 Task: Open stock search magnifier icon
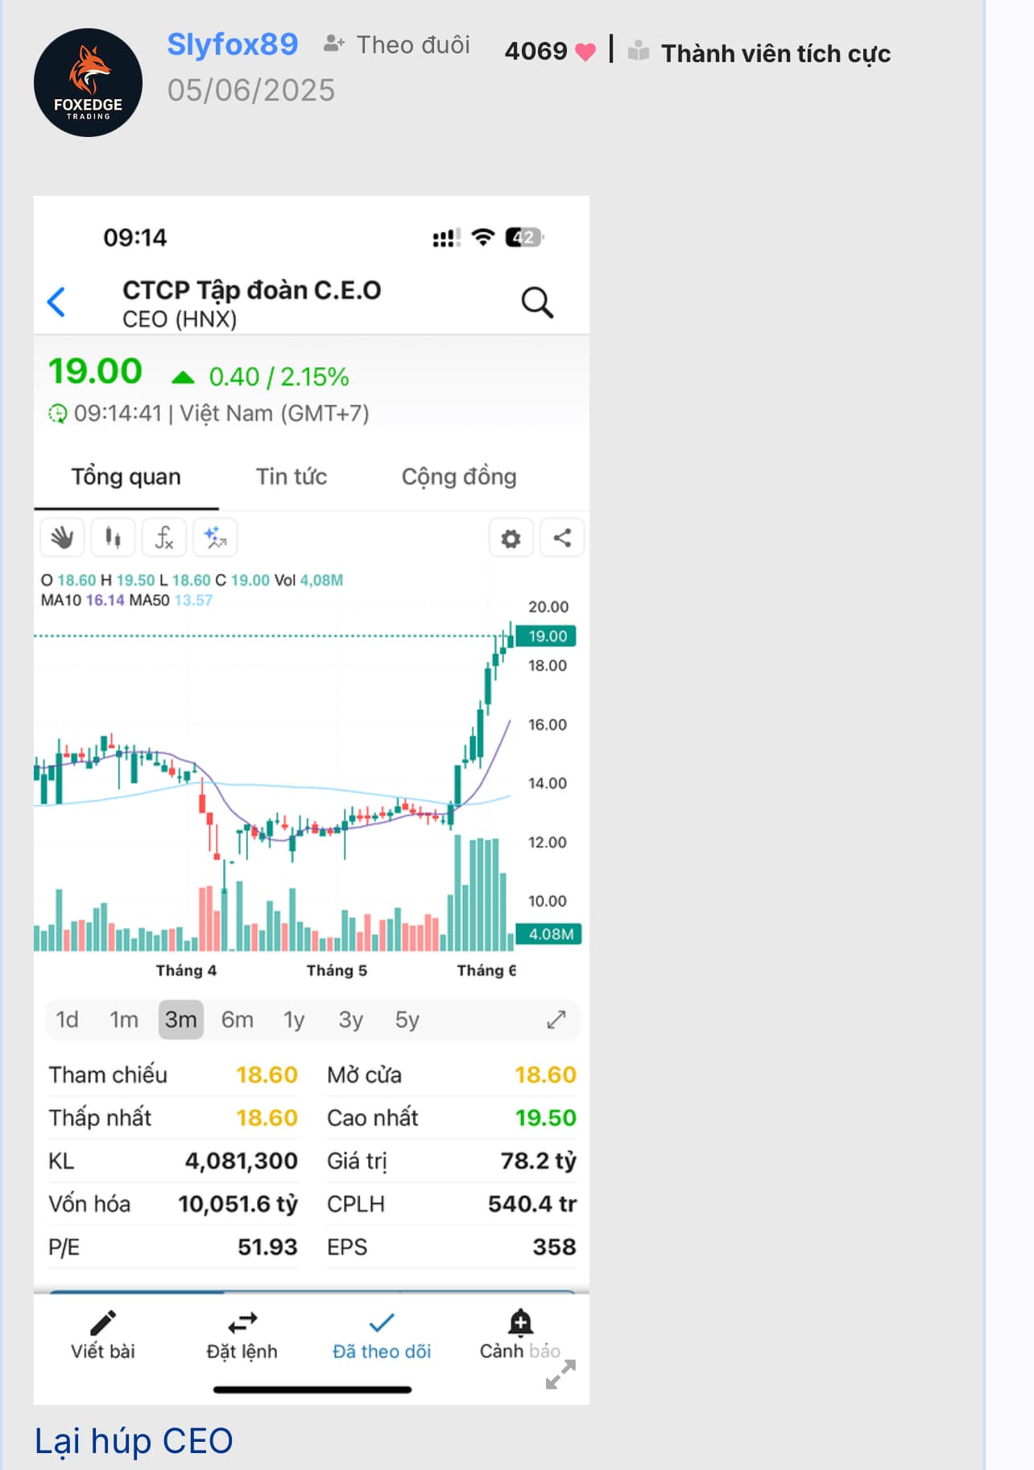pyautogui.click(x=537, y=302)
